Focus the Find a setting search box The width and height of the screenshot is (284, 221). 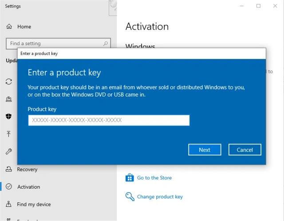(x=58, y=43)
